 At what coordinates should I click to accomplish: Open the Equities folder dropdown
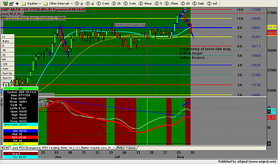click(x=32, y=4)
